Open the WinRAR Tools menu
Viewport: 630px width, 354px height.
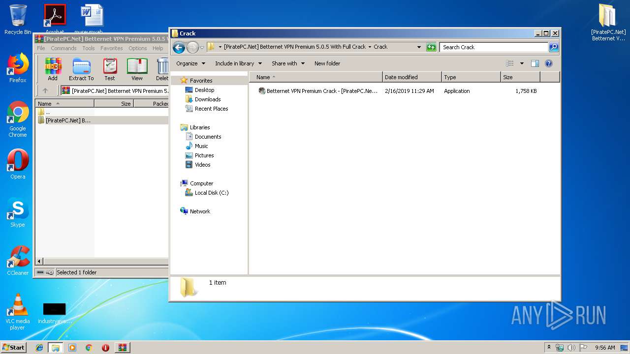pyautogui.click(x=89, y=48)
